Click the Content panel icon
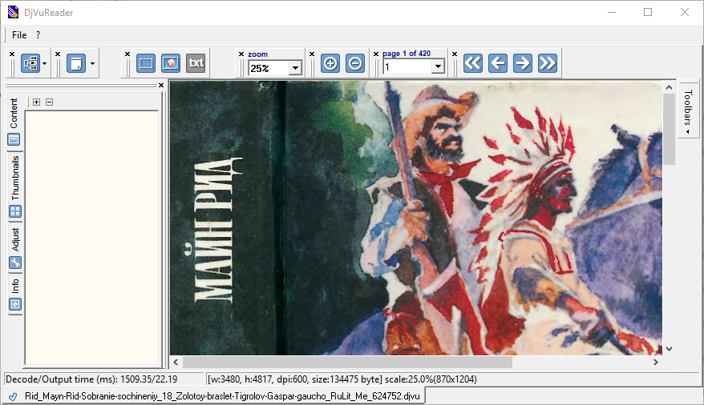The image size is (704, 405). (14, 140)
